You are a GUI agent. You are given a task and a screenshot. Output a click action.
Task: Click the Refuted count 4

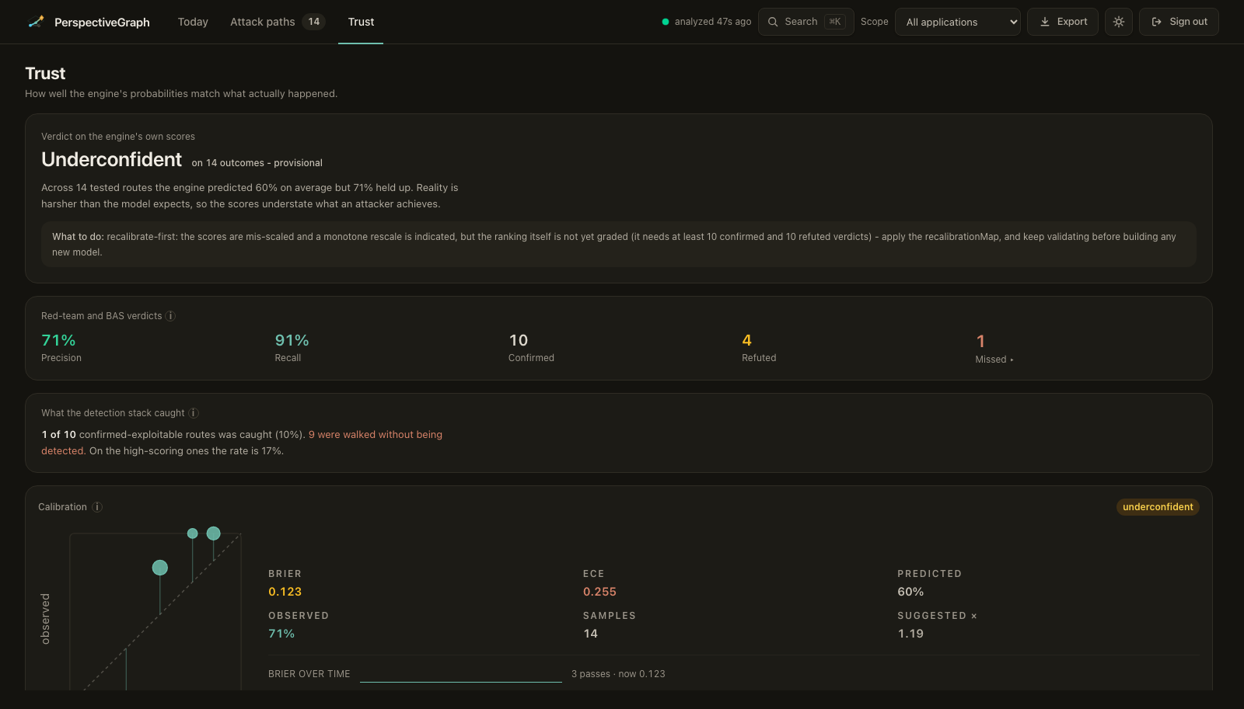coord(747,340)
